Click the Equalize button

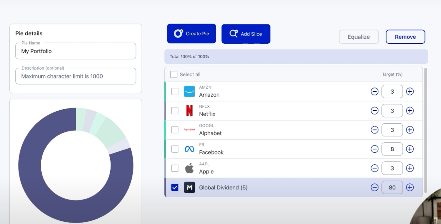[359, 37]
